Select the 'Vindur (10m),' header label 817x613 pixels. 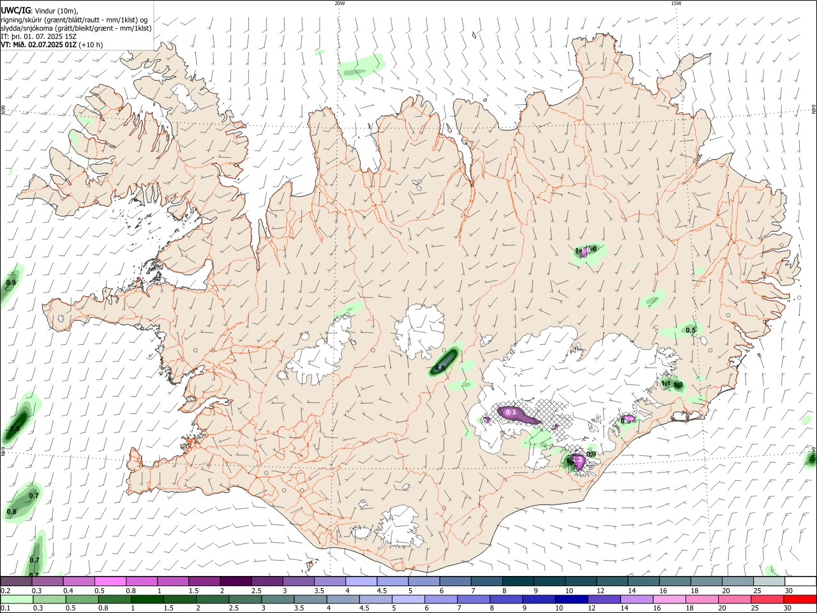56,11
